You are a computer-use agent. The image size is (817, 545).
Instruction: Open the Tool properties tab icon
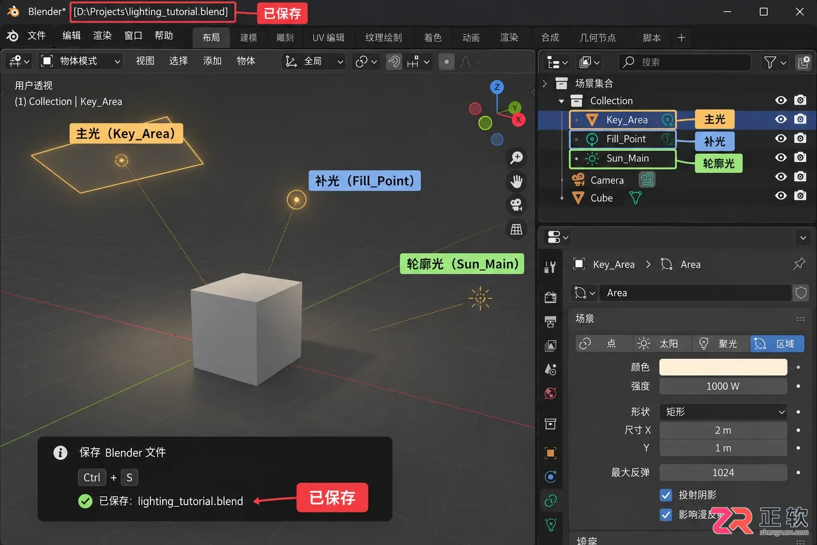tap(550, 267)
